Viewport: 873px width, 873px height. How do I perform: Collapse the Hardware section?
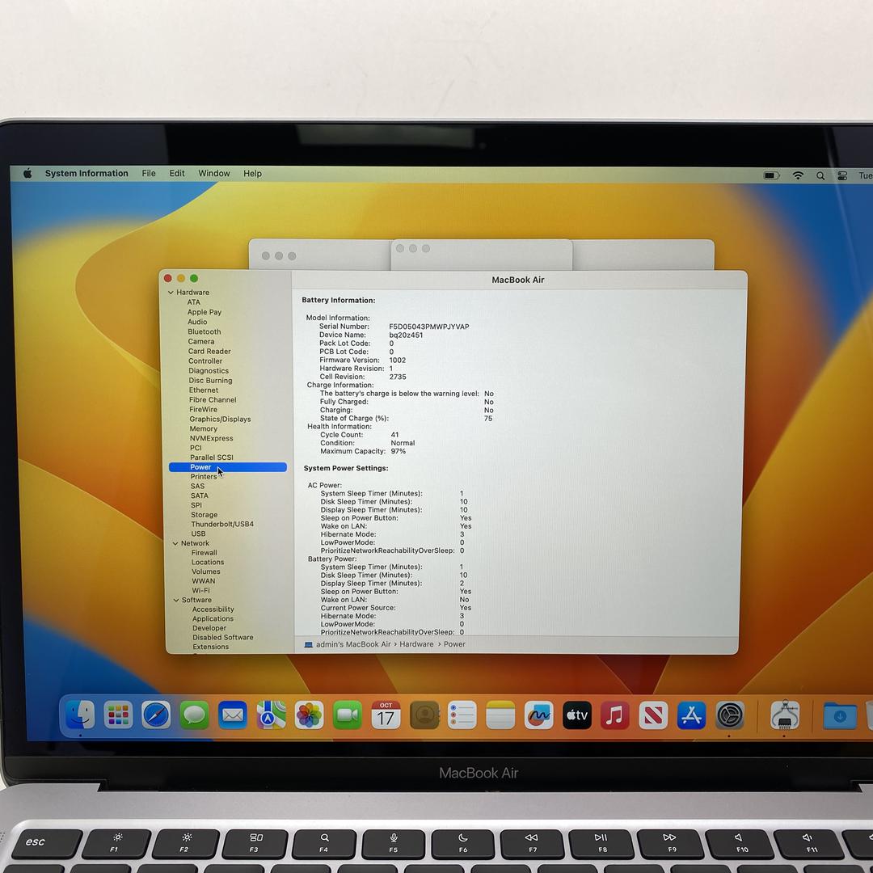click(x=171, y=293)
